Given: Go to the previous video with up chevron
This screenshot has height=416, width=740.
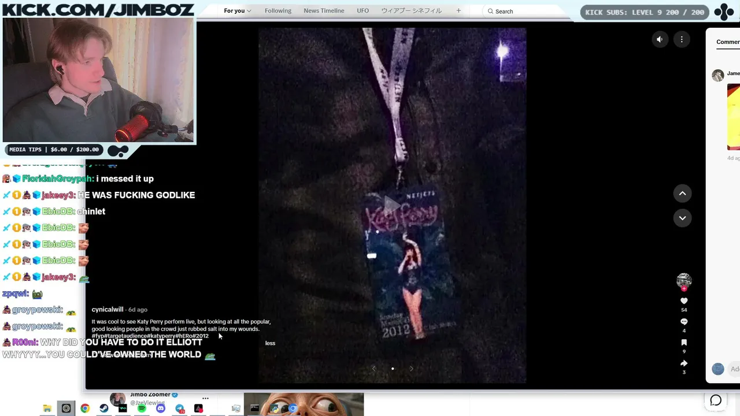Looking at the screenshot, I should (682, 194).
